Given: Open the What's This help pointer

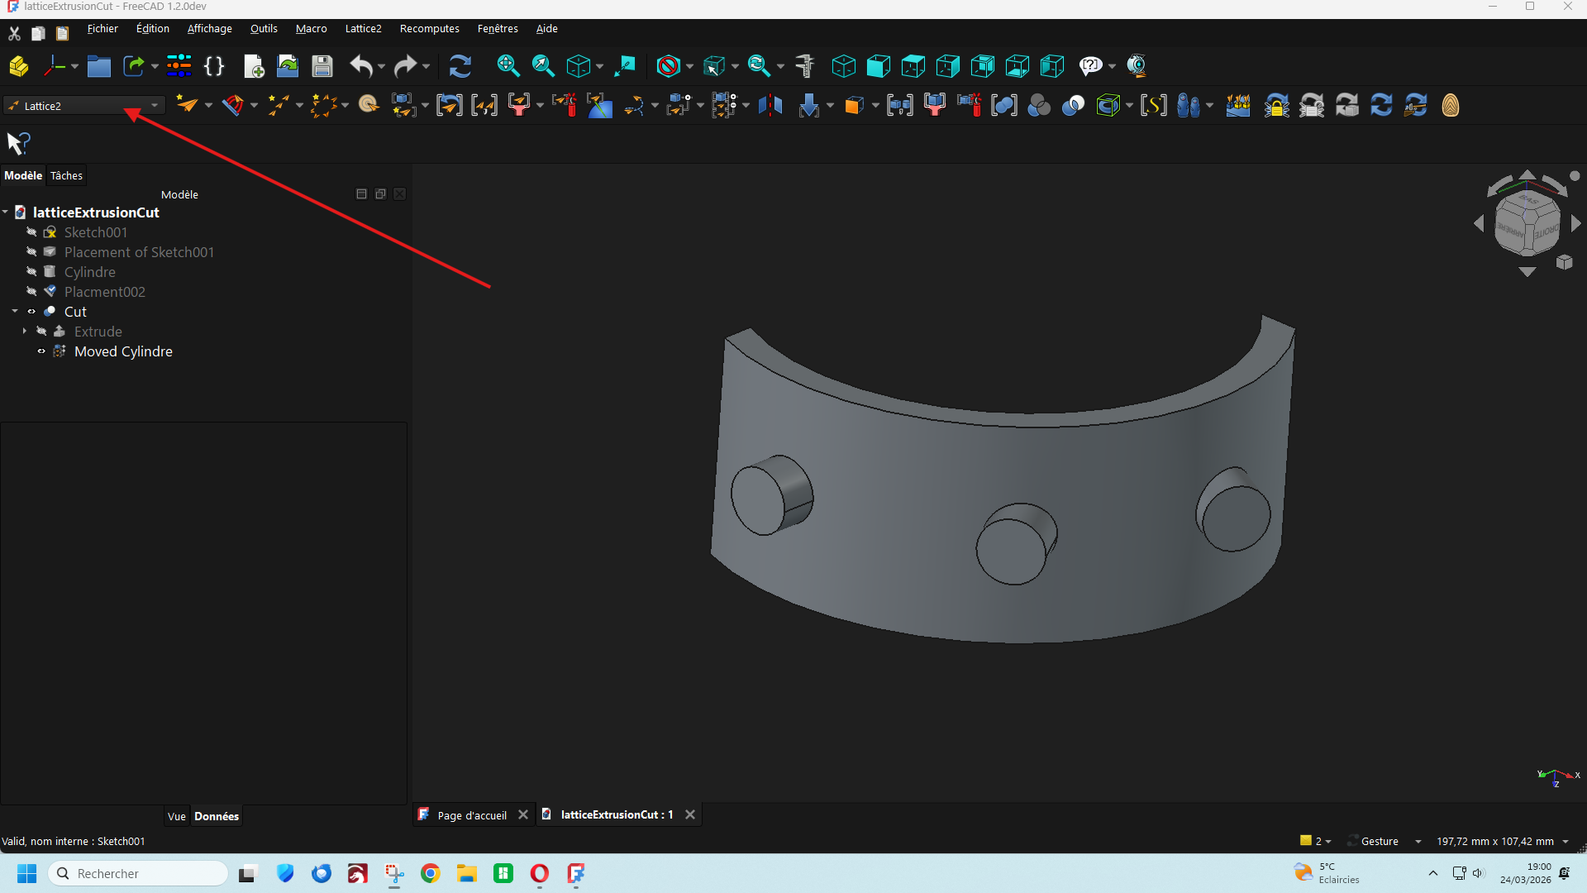Looking at the screenshot, I should [x=18, y=143].
